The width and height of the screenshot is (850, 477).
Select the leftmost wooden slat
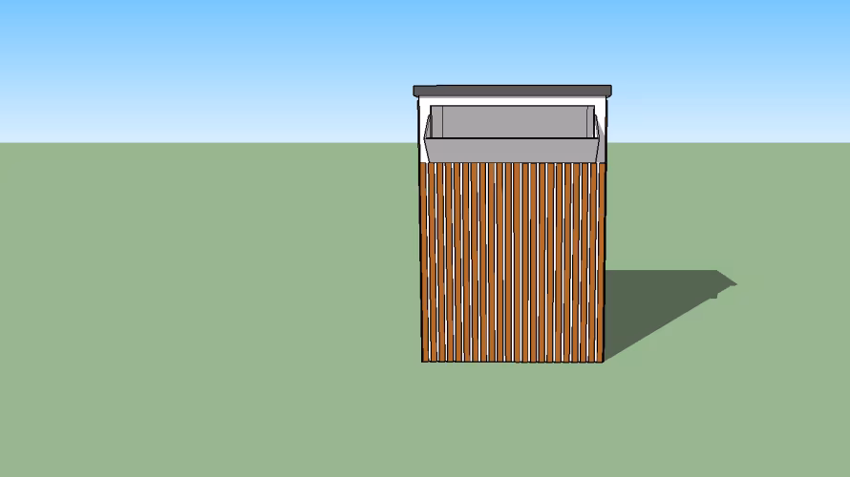click(426, 262)
